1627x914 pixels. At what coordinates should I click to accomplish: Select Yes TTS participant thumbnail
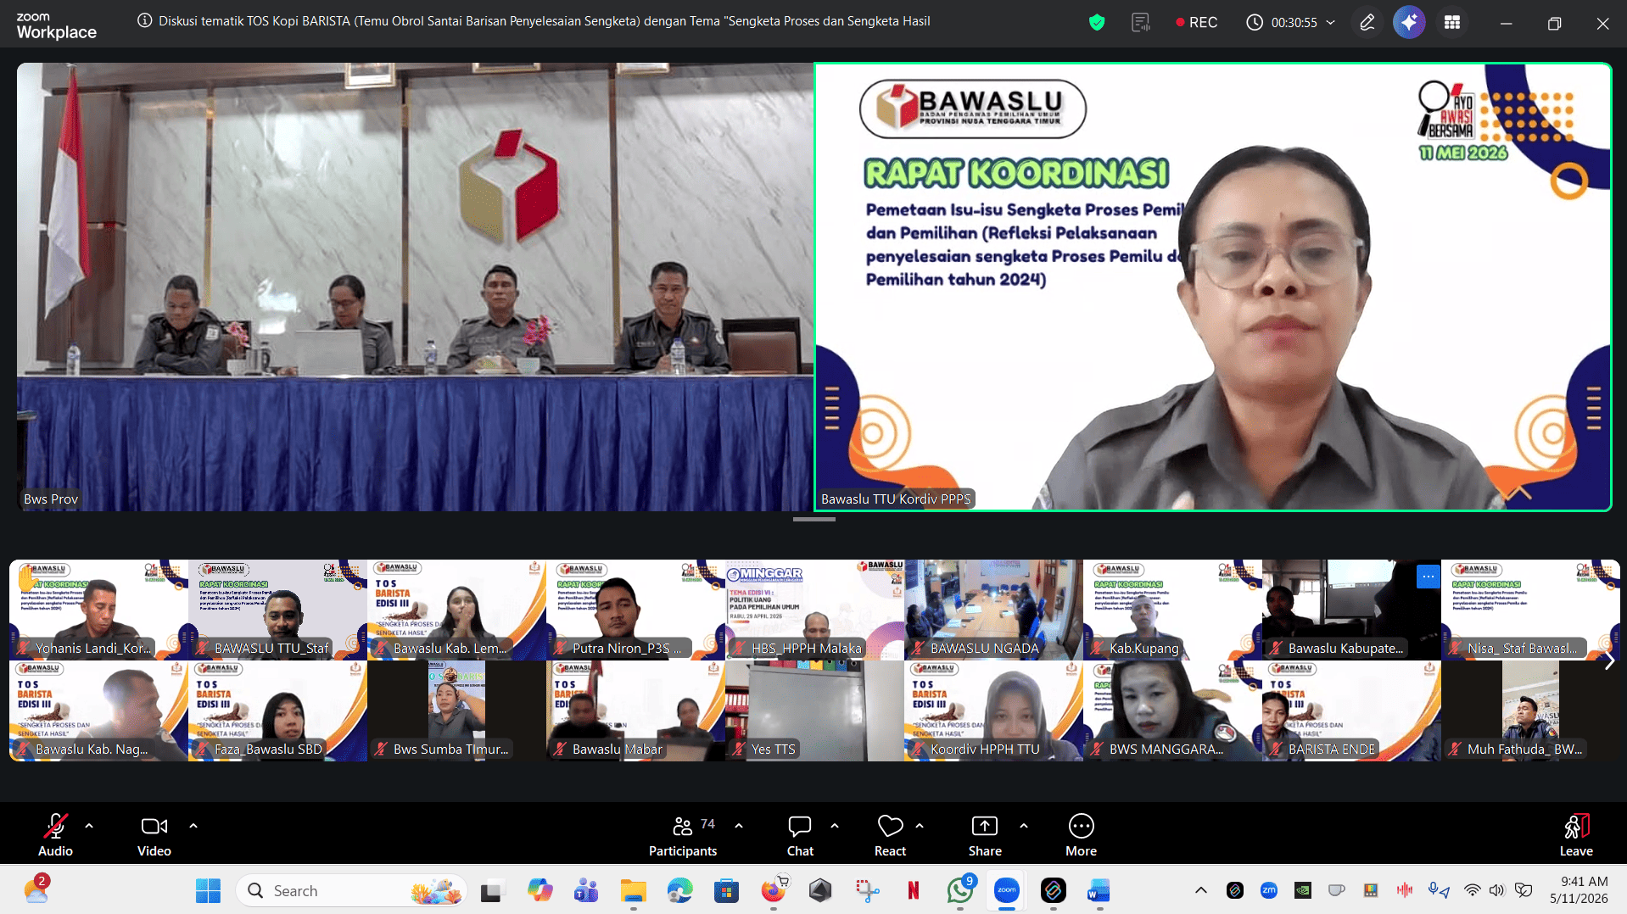(x=814, y=711)
